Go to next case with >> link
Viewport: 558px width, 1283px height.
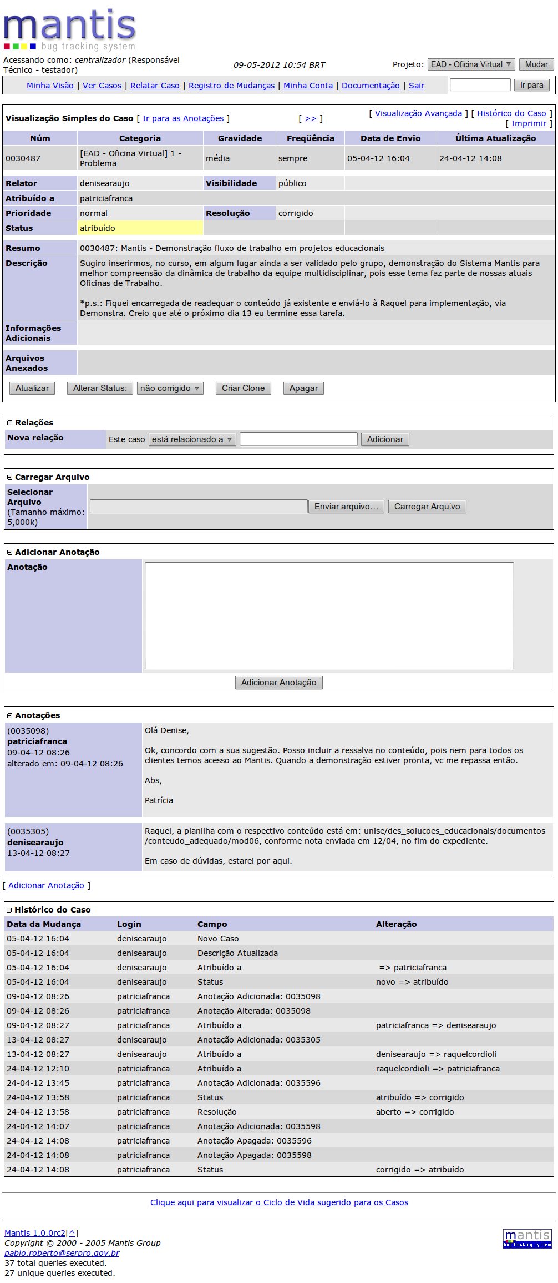tap(311, 118)
